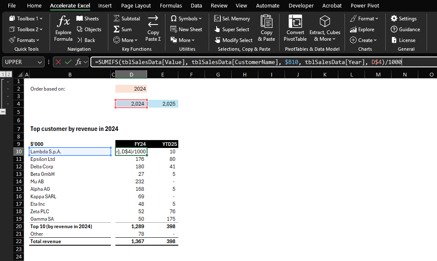Switch to the Home tab
The width and height of the screenshot is (437, 261).
[34, 5]
